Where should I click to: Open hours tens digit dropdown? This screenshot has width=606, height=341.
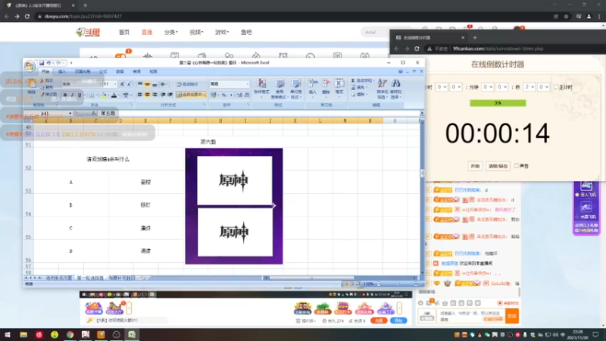tap(442, 87)
